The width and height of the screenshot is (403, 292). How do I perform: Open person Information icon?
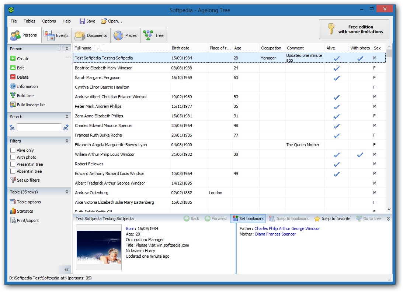coord(13,86)
